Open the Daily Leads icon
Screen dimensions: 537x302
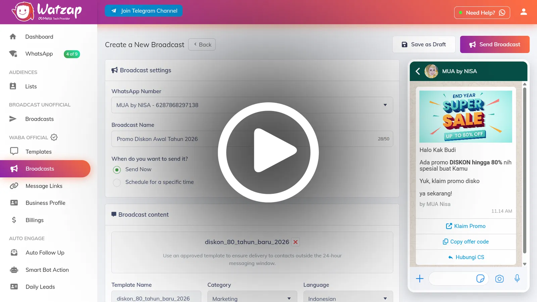click(14, 287)
